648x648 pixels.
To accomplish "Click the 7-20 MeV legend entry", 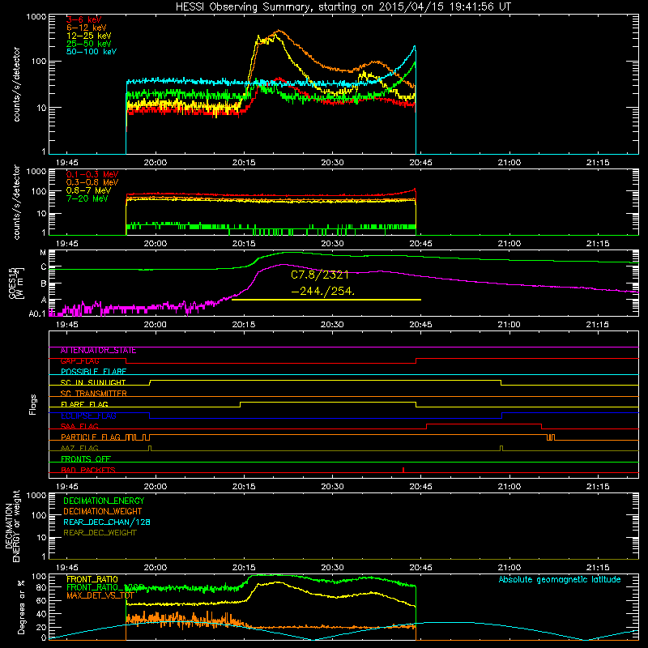I will coord(87,198).
